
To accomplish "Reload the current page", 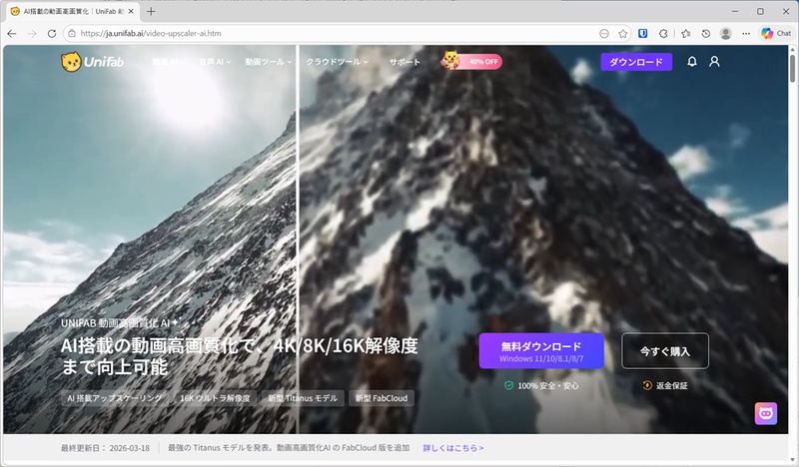I will point(52,34).
